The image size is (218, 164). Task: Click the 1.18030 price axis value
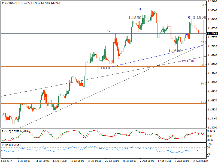[212, 28]
